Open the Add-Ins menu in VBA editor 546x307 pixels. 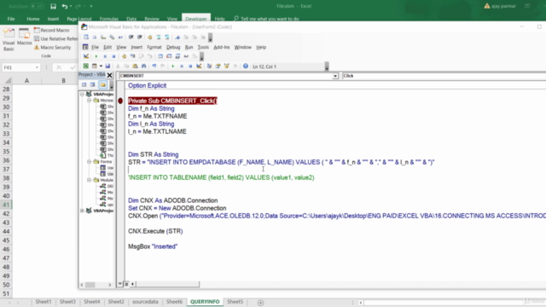coord(222,47)
